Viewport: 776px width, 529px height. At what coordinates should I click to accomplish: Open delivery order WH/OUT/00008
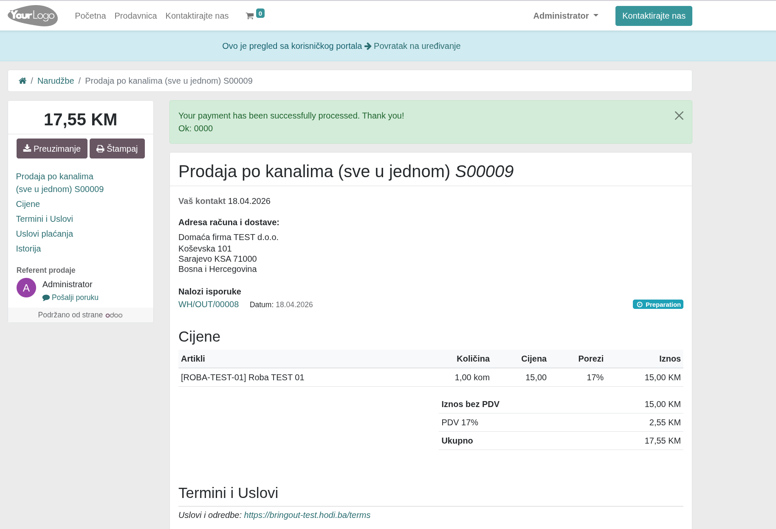(x=209, y=304)
